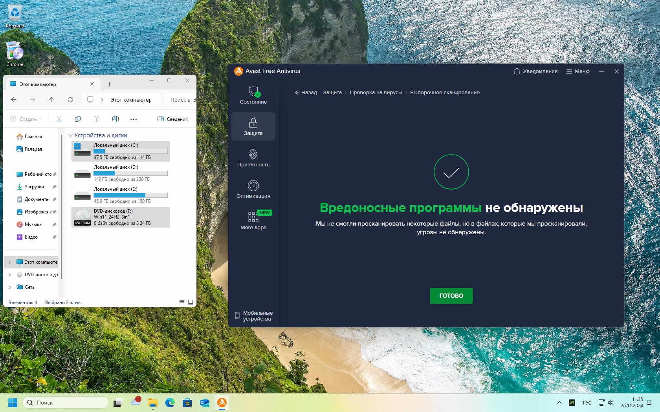Select Локальный диск (E:)

coord(121,195)
